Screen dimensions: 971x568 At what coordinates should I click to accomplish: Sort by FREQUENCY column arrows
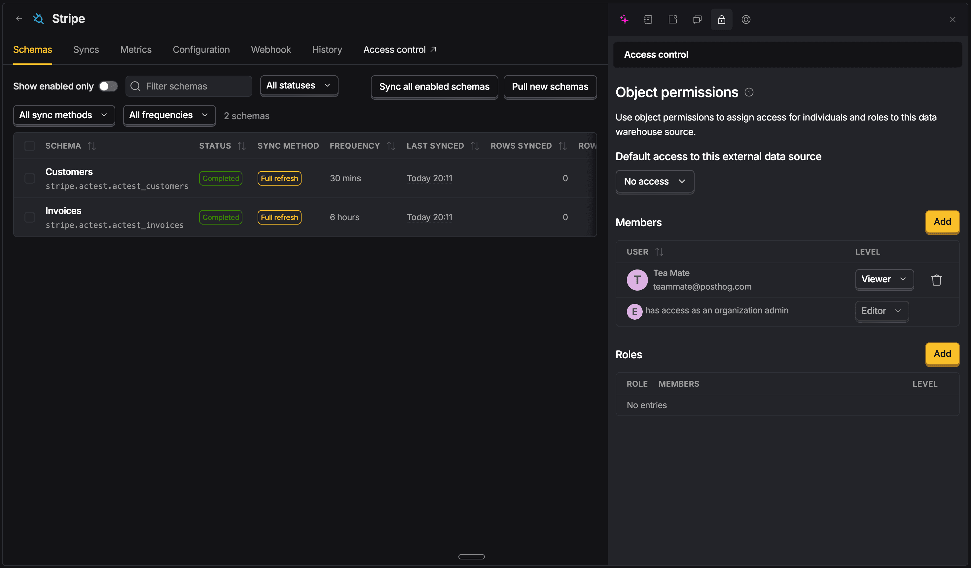391,146
